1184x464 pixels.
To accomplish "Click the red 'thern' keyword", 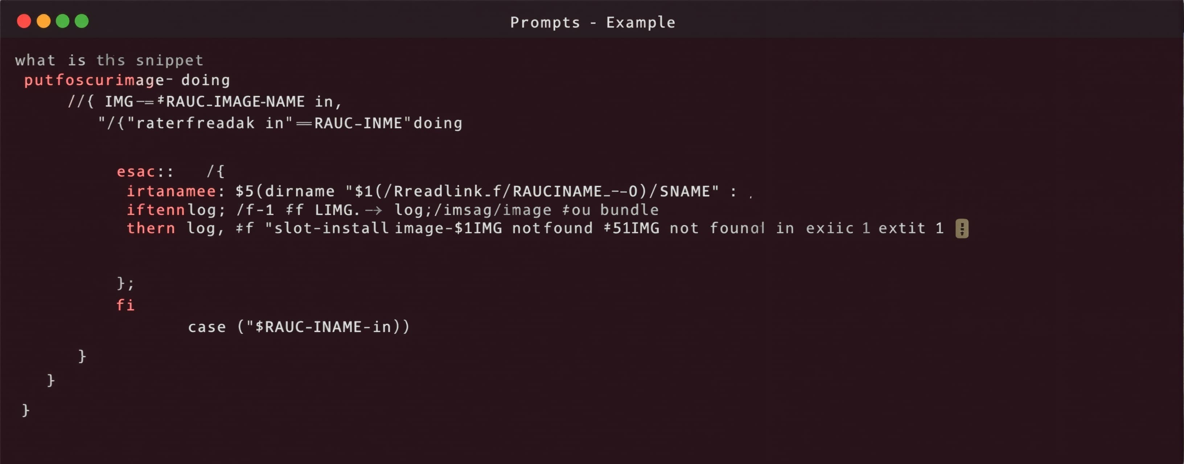I will (x=151, y=228).
